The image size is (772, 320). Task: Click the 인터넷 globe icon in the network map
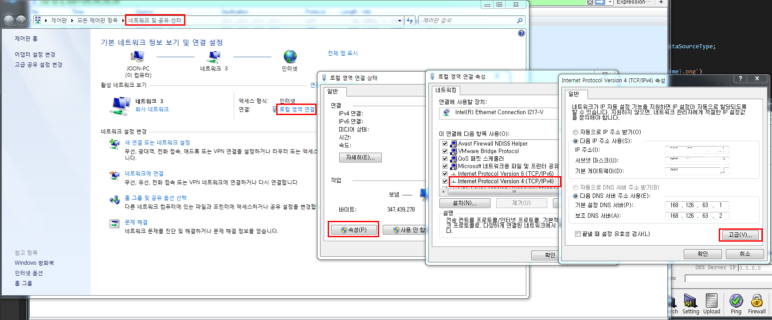coord(290,57)
